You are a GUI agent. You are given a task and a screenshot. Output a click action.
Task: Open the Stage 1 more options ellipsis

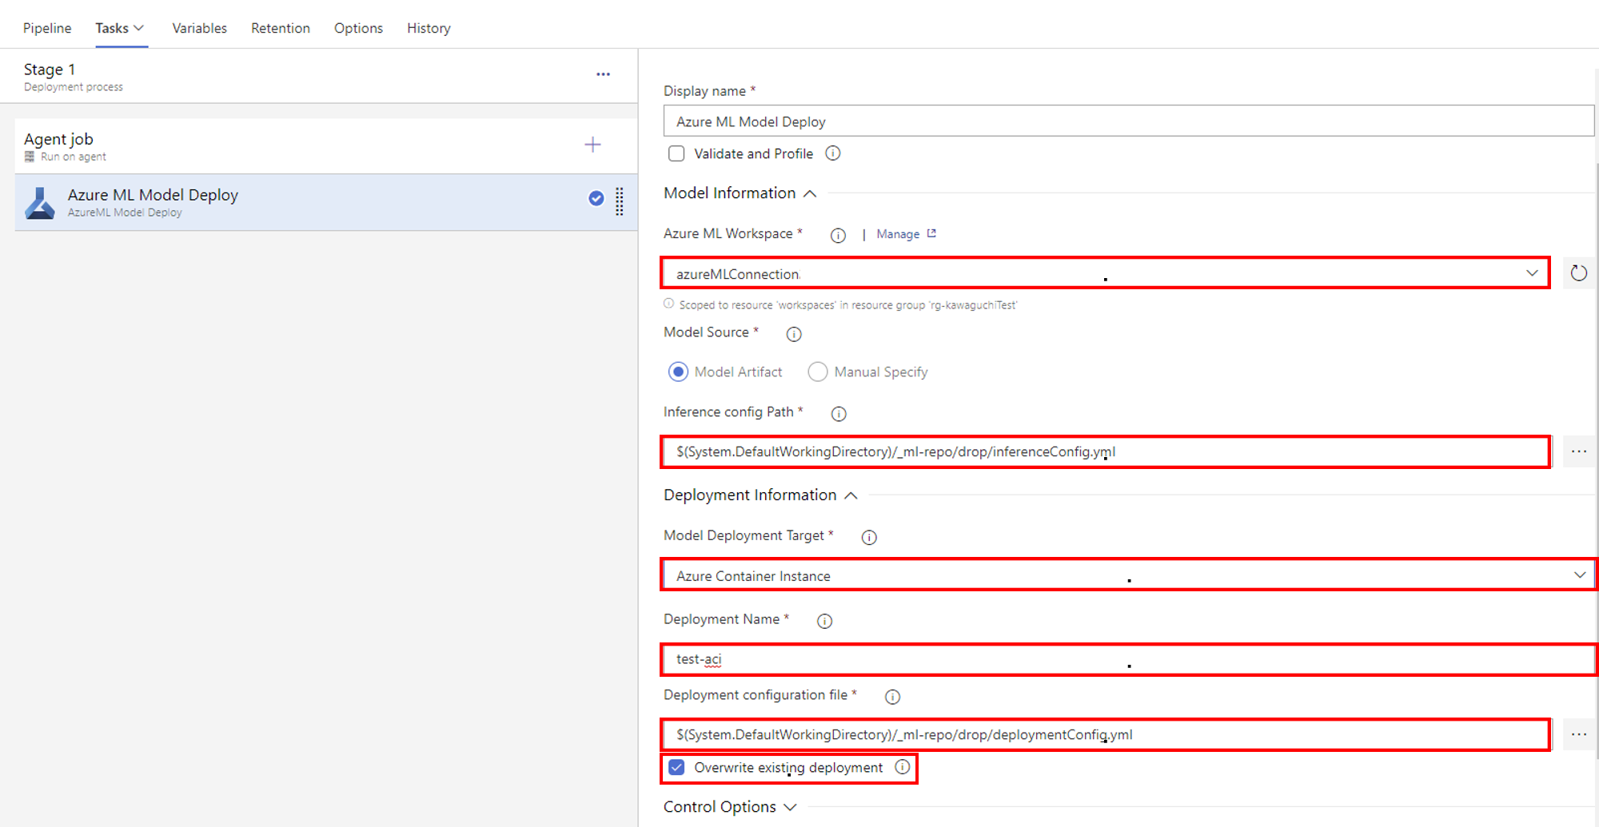[x=603, y=74]
